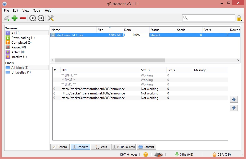Screen dimensions: 246x159
Task: Sort torrents by Status column header
Action: coord(163,30)
